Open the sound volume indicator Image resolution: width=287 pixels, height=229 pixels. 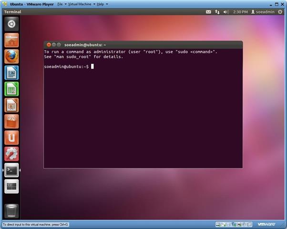pyautogui.click(x=226, y=12)
